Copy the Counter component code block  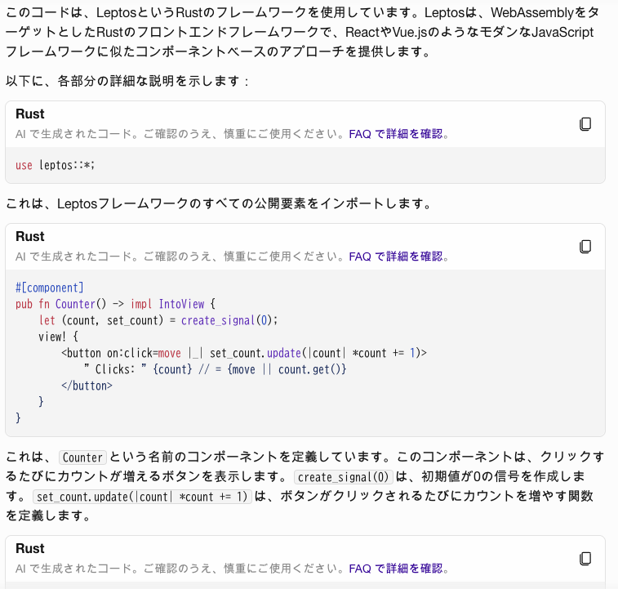(585, 247)
